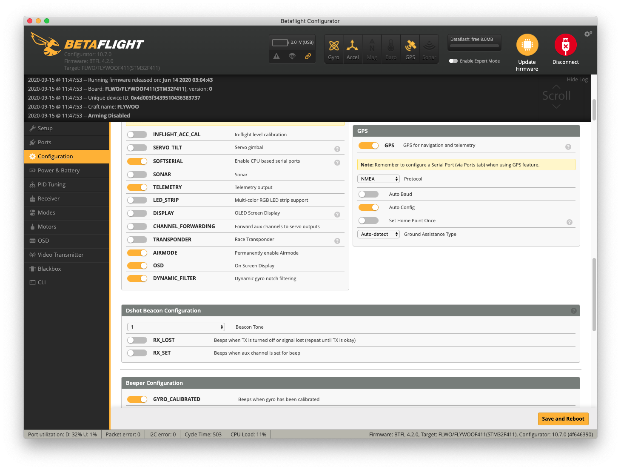Disable GYRO_CALIBRATED beeper switch
The height and width of the screenshot is (470, 621).
pyautogui.click(x=137, y=399)
